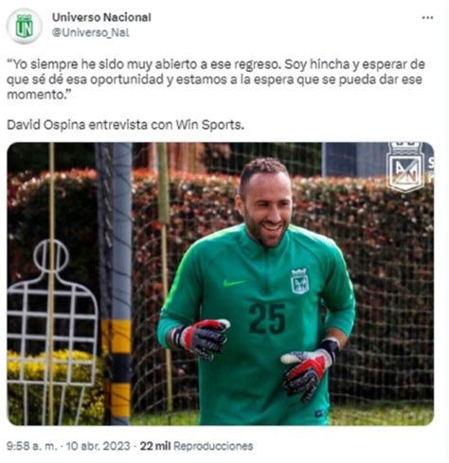
Task: View the 22 mil Reproducciones count
Action: pyautogui.click(x=196, y=446)
